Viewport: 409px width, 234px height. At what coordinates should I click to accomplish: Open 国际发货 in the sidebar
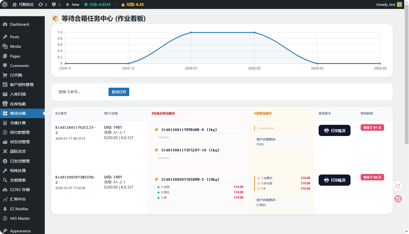click(18, 151)
